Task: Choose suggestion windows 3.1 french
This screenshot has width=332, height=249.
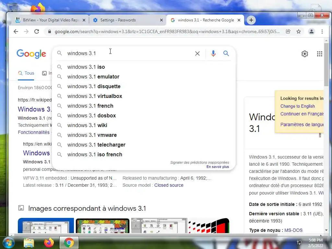Action: pos(144,106)
